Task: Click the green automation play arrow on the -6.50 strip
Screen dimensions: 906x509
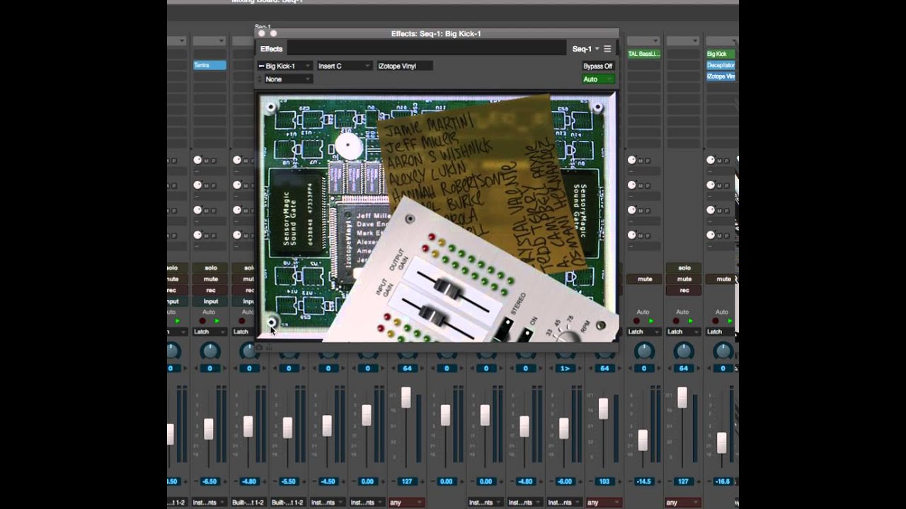Action: click(217, 321)
